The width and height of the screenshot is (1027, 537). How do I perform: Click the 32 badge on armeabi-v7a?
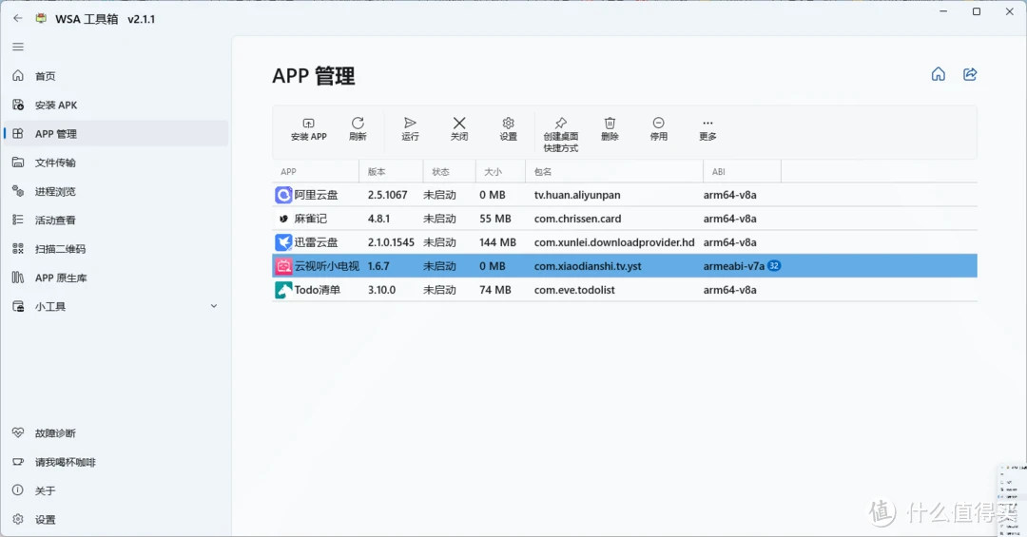coord(774,265)
